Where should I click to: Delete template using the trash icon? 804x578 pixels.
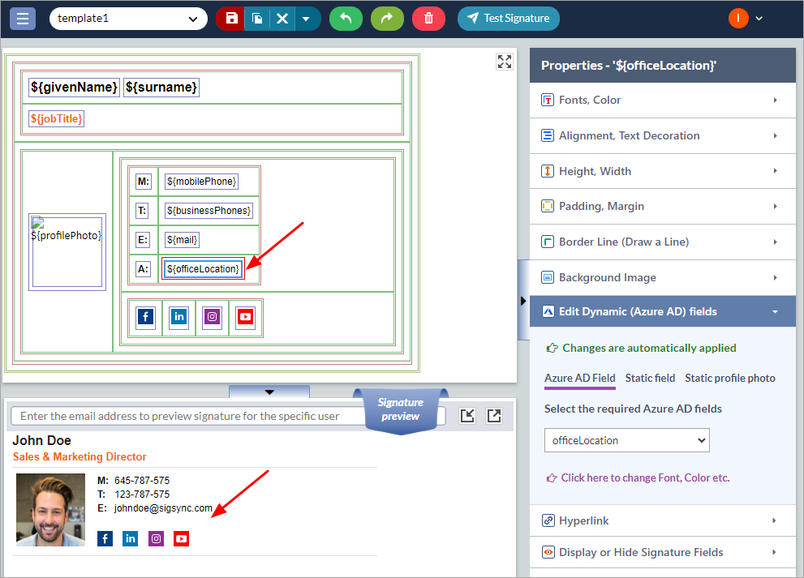point(428,19)
